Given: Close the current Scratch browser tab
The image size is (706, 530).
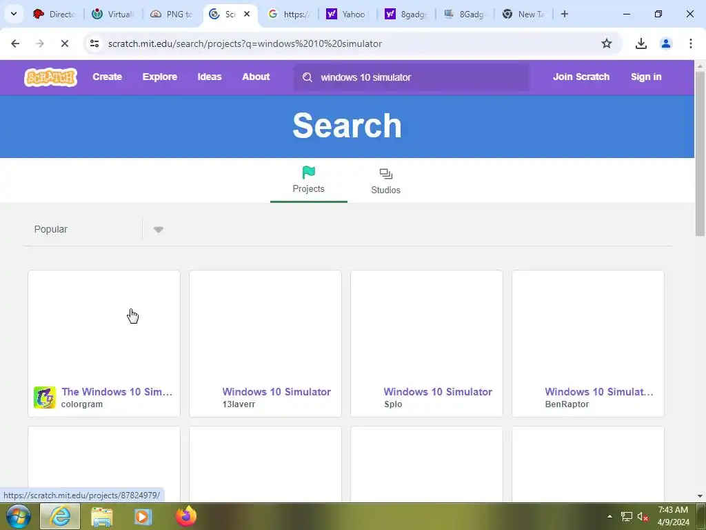Looking at the screenshot, I should click(247, 14).
